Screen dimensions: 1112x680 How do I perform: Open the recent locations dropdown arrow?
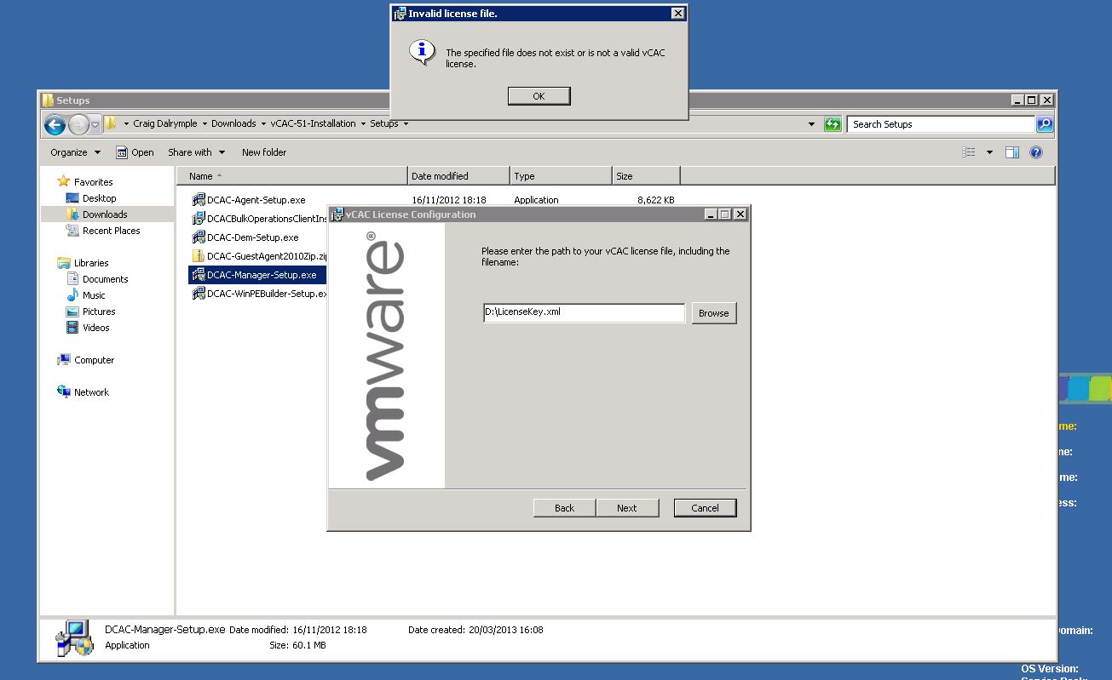(95, 125)
